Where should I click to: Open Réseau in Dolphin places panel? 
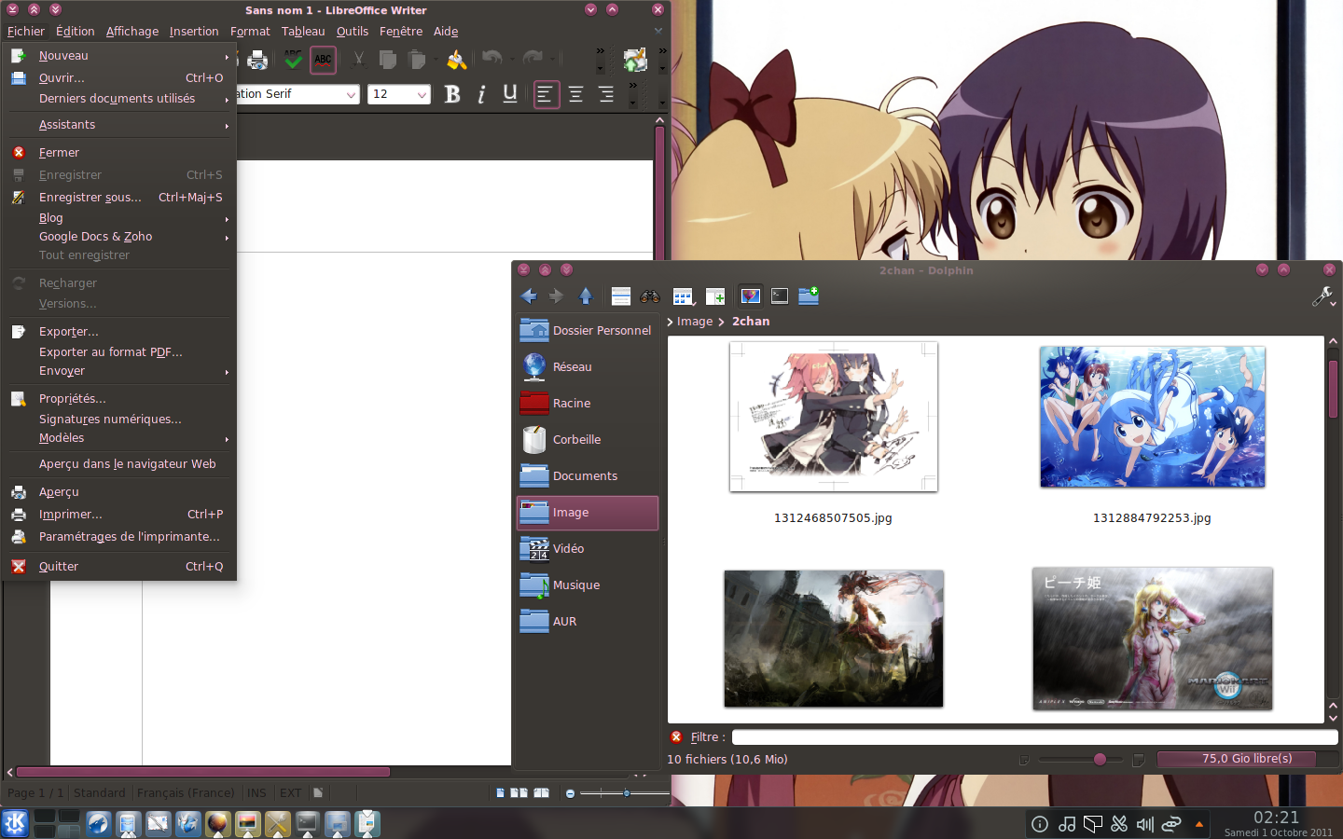click(x=588, y=367)
